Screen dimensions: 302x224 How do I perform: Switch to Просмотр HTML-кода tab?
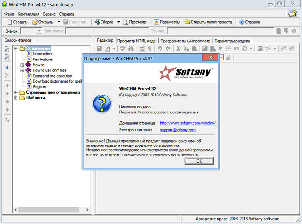click(136, 41)
